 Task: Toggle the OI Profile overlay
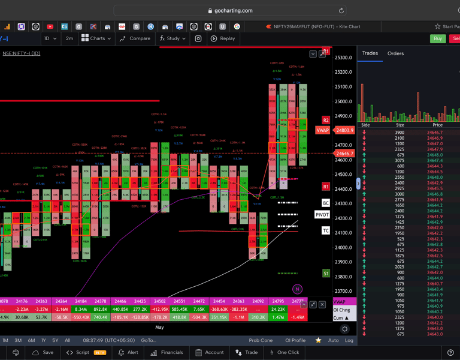295,340
